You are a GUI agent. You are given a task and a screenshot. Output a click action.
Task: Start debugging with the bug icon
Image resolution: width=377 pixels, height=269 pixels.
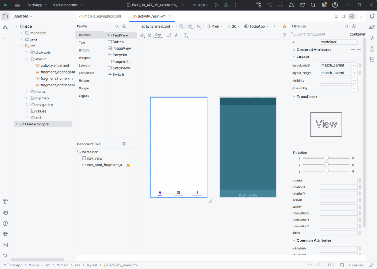(x=226, y=5)
